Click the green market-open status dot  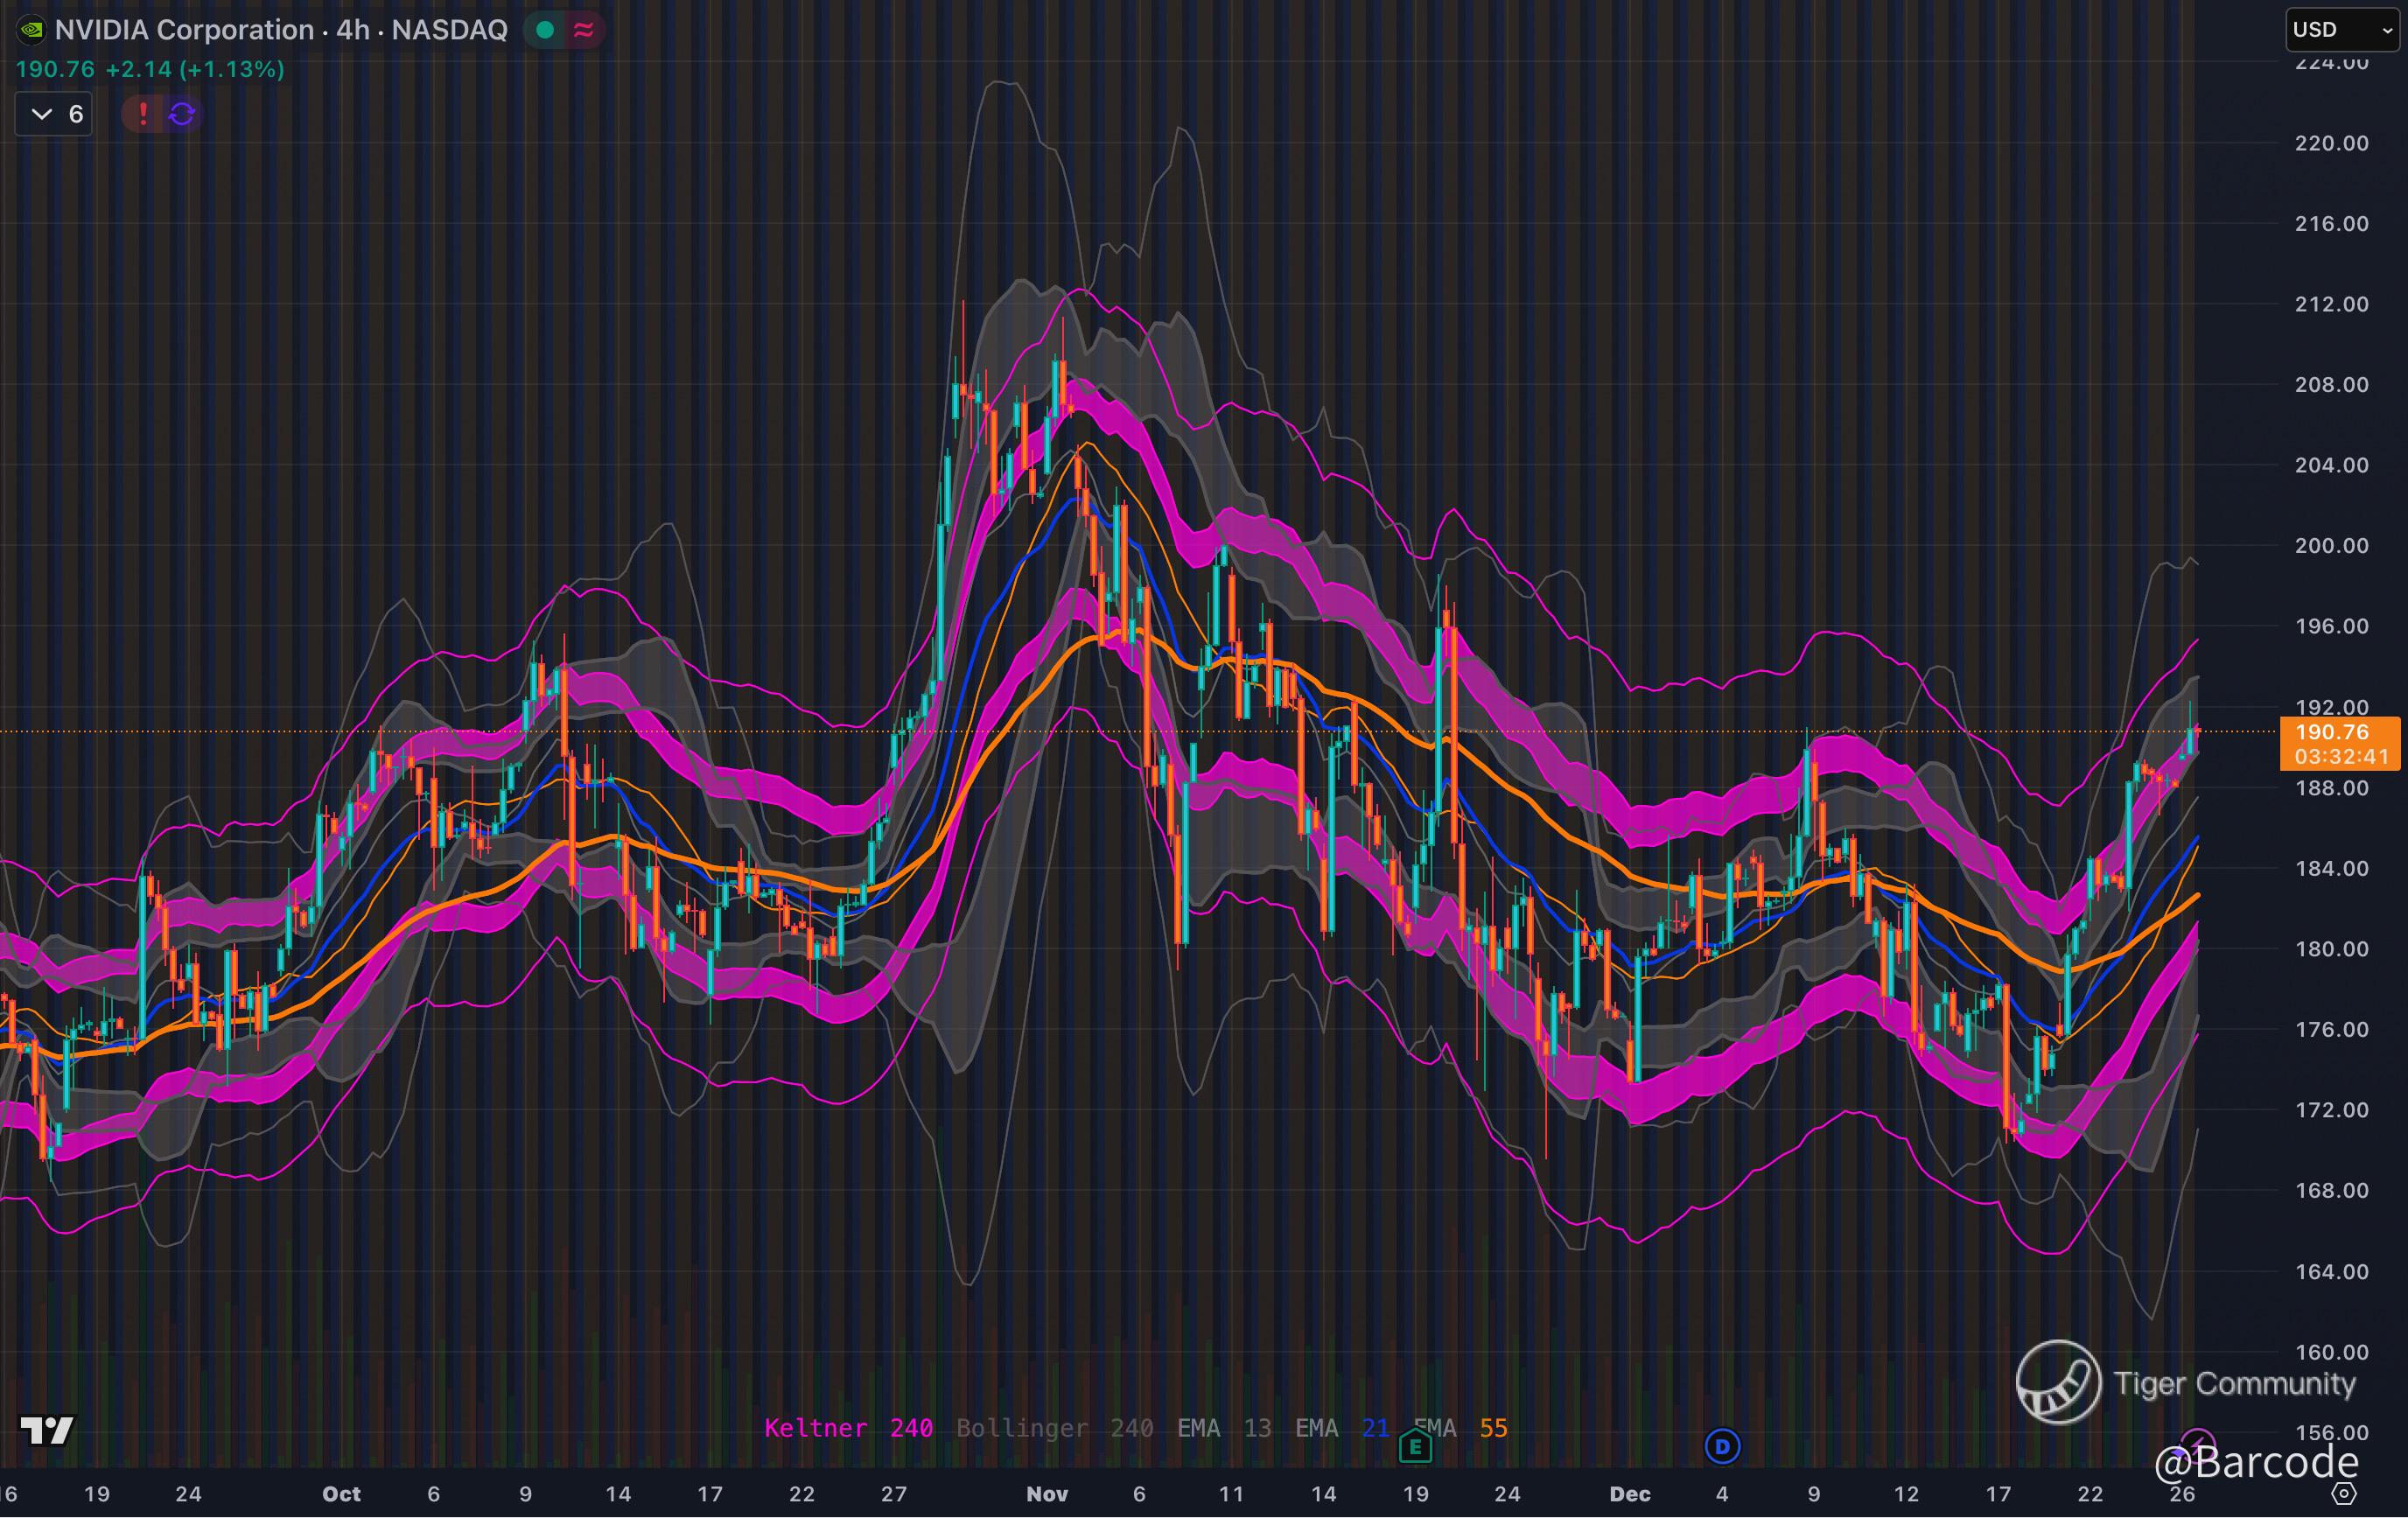click(x=545, y=30)
